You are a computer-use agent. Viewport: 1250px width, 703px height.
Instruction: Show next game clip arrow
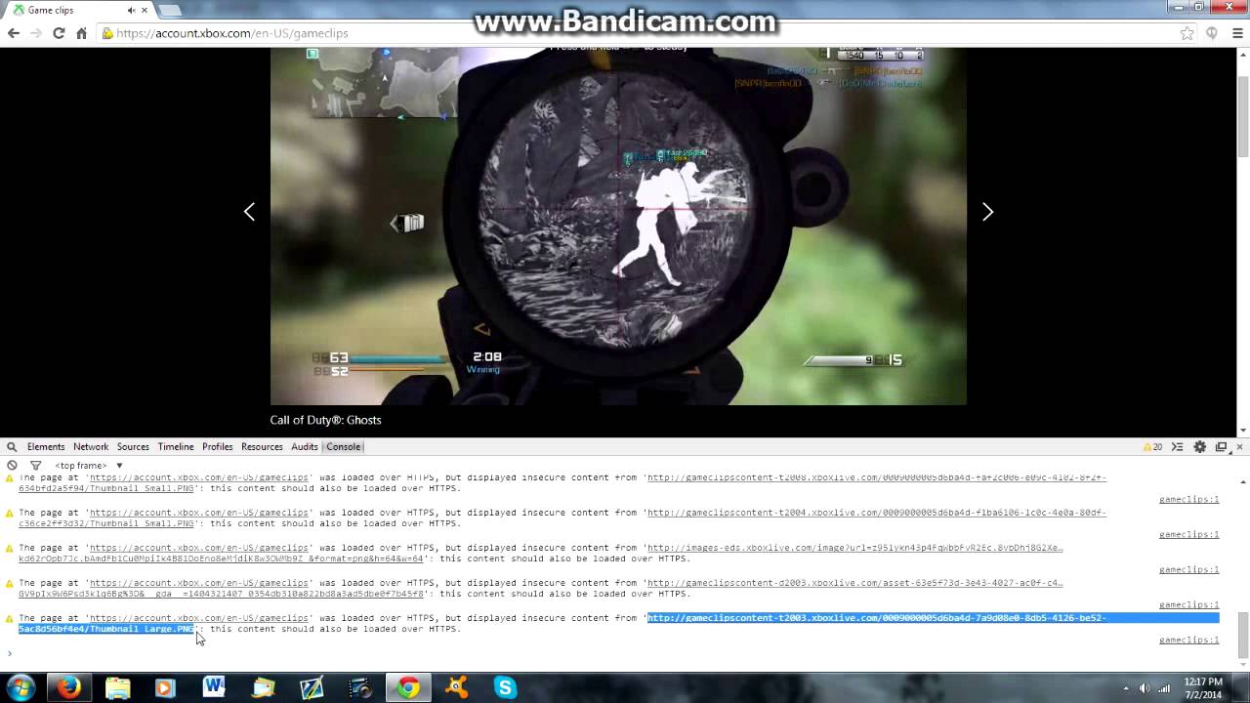tap(987, 212)
